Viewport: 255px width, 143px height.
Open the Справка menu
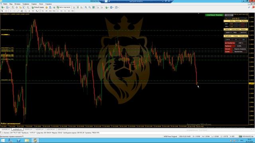coord(49,4)
